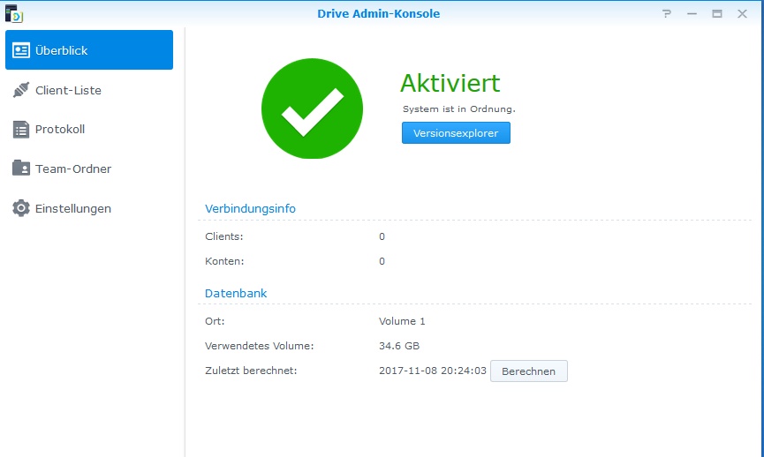Viewport: 764px width, 457px height.
Task: Open Einstellungen from the sidebar
Action: pos(73,208)
